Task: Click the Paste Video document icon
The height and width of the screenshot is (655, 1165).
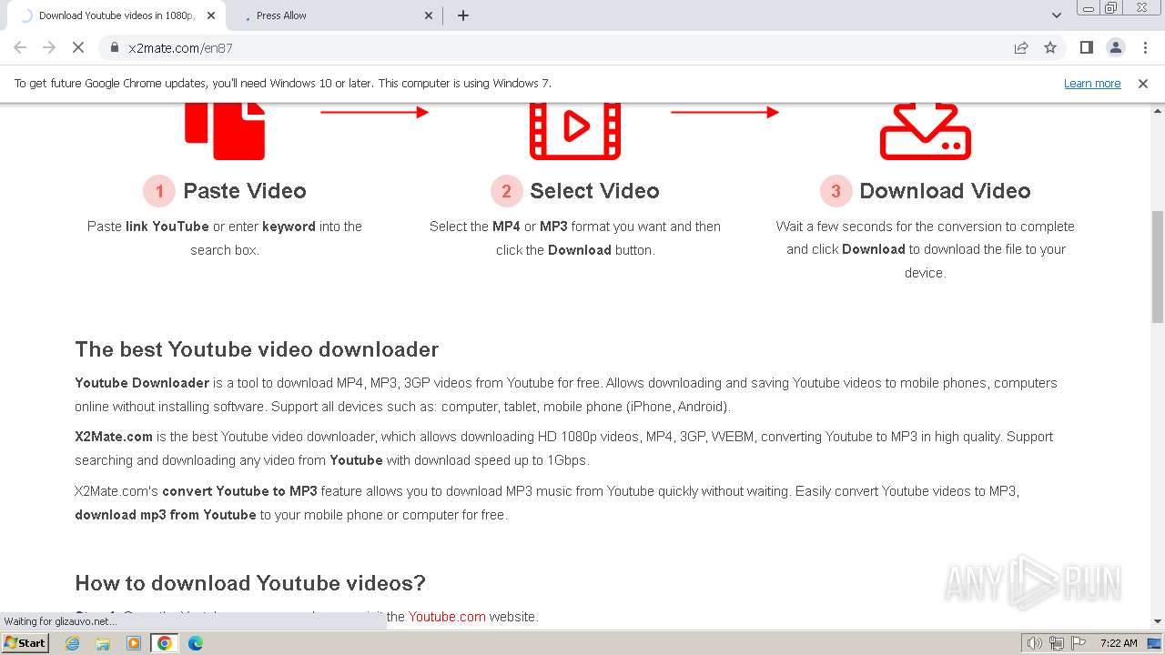Action: pyautogui.click(x=225, y=132)
